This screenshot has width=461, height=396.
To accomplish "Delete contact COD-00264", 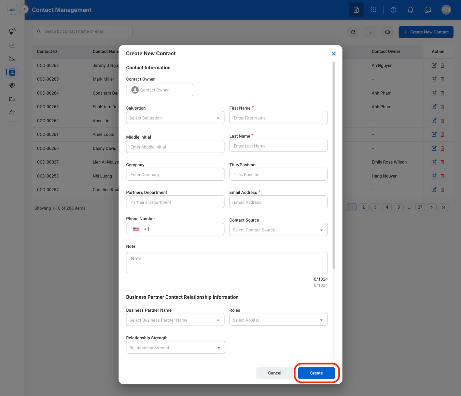I will tap(442, 93).
